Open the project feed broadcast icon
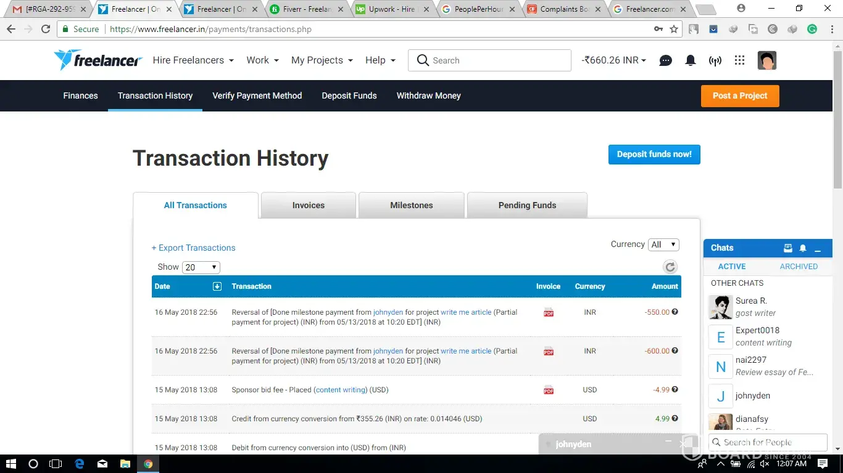The image size is (843, 473). coord(715,60)
